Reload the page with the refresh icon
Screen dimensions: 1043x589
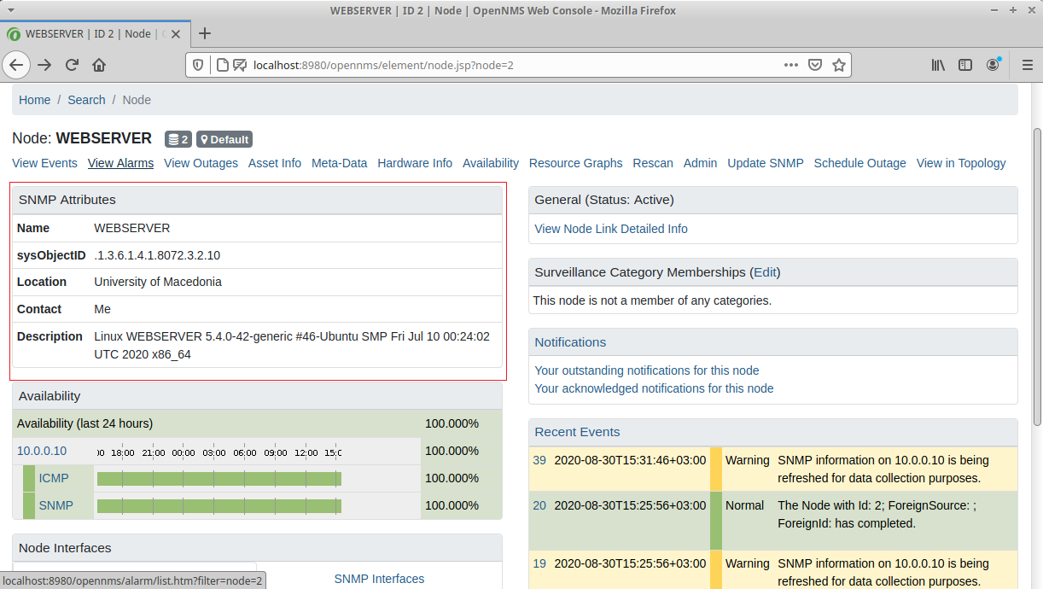click(73, 65)
